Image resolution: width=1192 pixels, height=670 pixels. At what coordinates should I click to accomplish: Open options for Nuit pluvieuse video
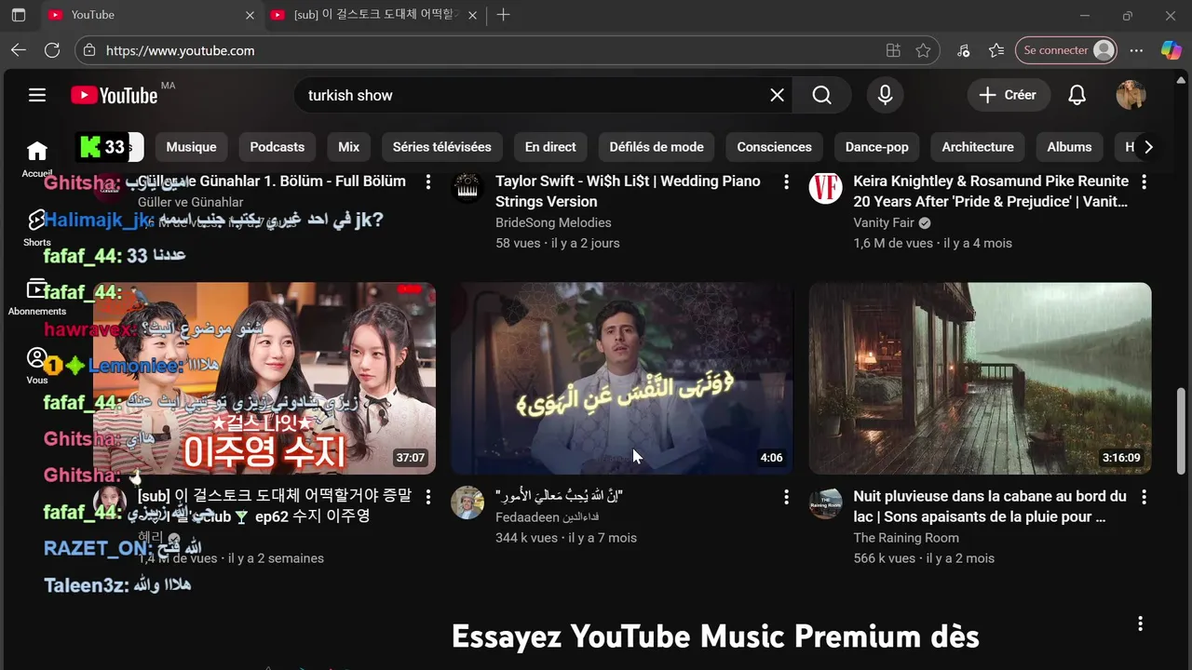1144,497
